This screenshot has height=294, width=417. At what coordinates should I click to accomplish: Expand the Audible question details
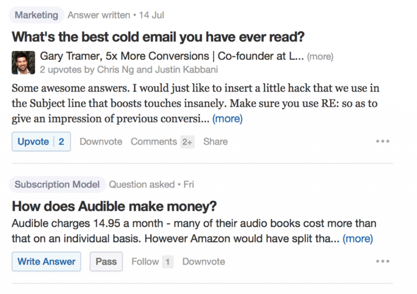[357, 238]
